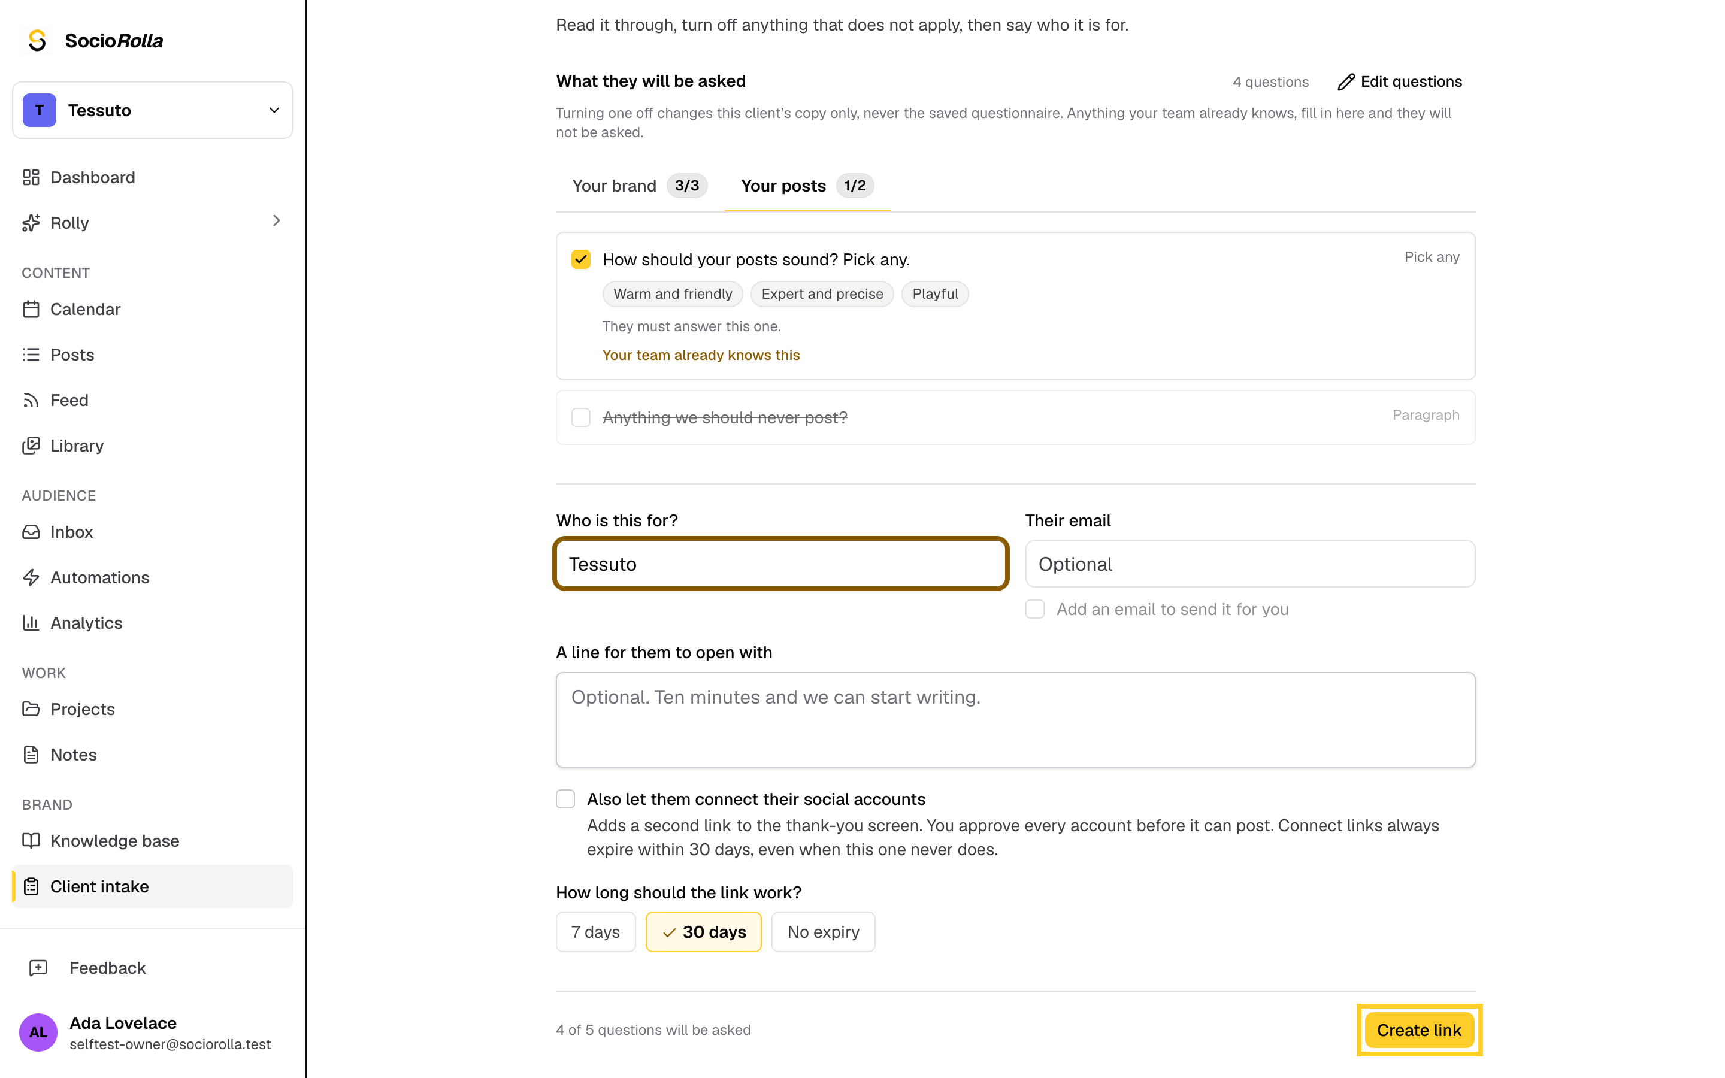Screen dimensions: 1725x1078
Task: Open Feedback from the sidebar
Action: coord(153,968)
